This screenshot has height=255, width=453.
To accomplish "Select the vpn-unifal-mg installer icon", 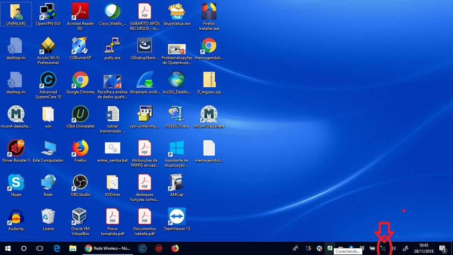I will tap(144, 117).
